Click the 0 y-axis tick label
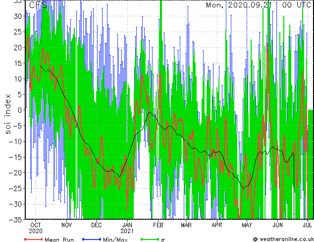Image resolution: width=314 pixels, height=242 pixels. [20, 110]
